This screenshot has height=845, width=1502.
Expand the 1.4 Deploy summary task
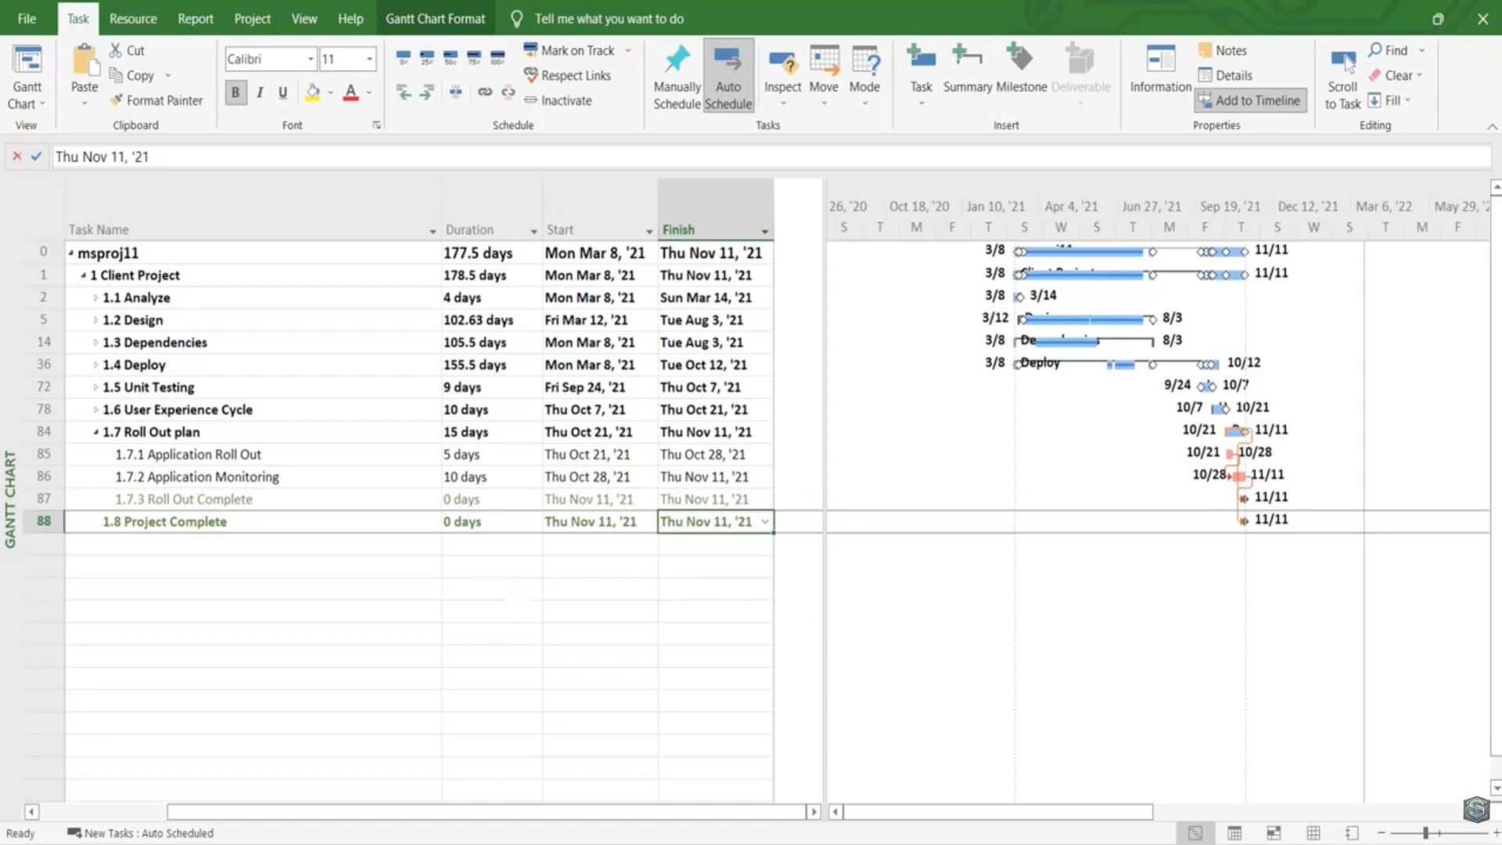point(95,365)
